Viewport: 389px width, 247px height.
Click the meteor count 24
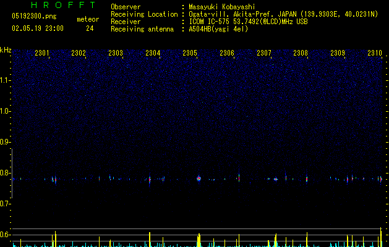90,28
